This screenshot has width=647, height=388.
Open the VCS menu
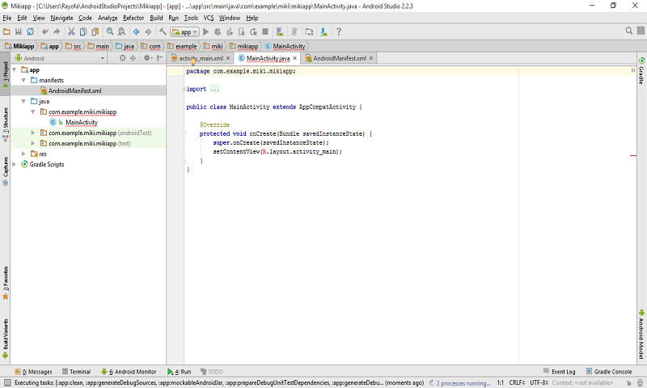(x=209, y=18)
